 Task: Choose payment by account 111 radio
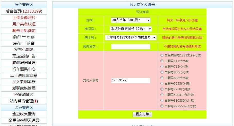(x=162, y=61)
